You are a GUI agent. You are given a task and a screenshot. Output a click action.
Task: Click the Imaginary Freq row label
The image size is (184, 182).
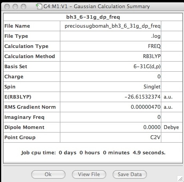pyautogui.click(x=24, y=117)
